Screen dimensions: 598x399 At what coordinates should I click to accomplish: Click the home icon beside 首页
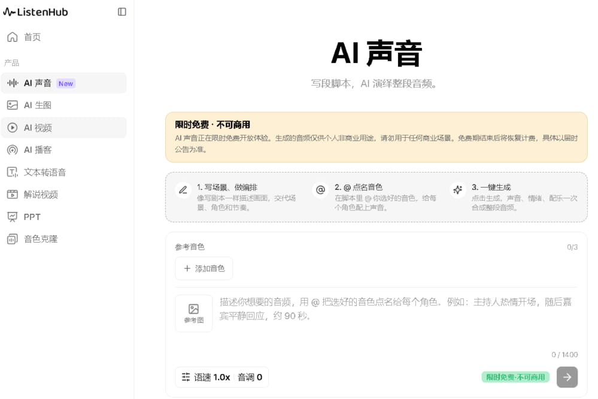(13, 37)
